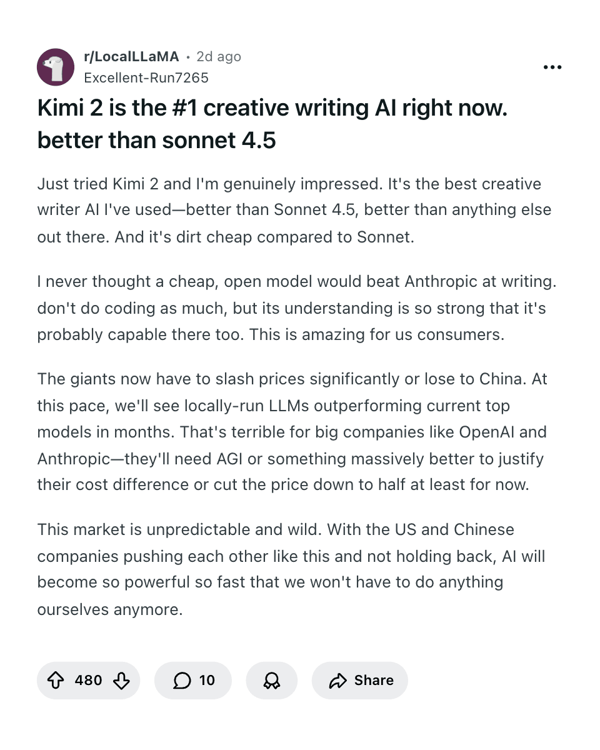The width and height of the screenshot is (600, 750).
Task: Open comments via the speech bubble icon
Action: pyautogui.click(x=182, y=680)
